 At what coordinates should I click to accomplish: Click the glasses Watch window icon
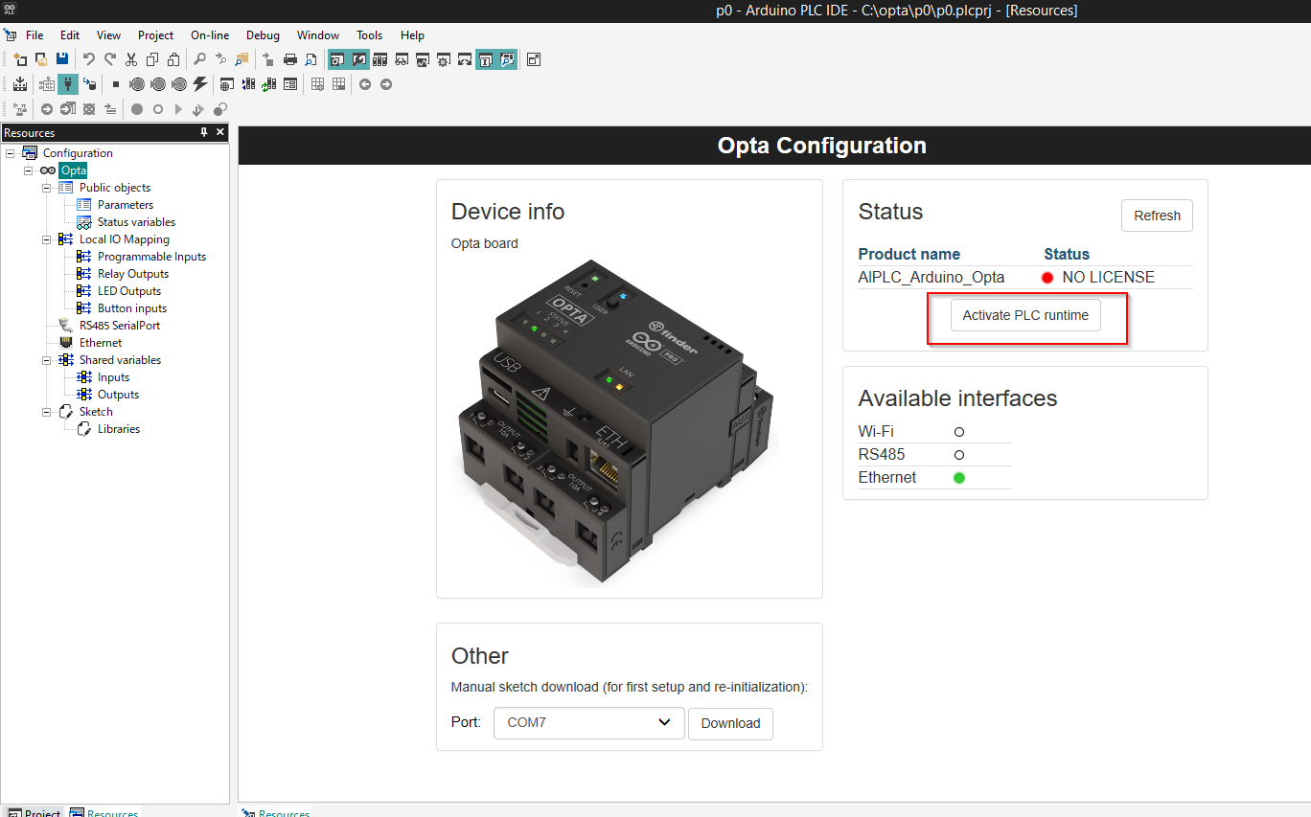[402, 59]
